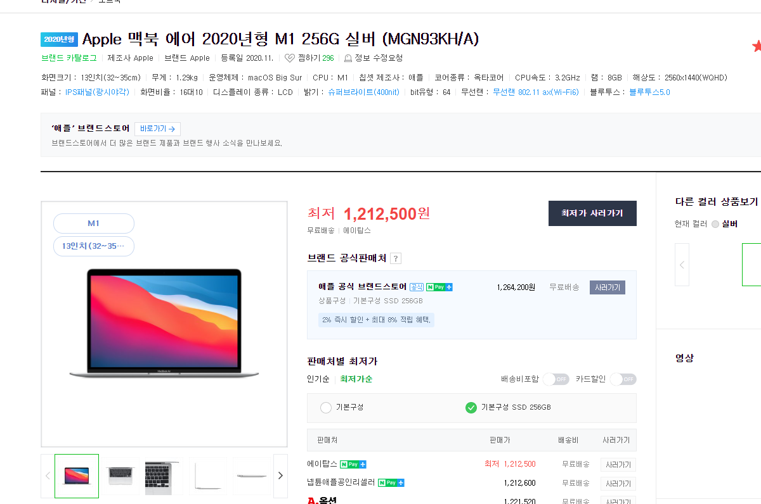
Task: Show next thumbnails with right arrow
Action: (280, 476)
